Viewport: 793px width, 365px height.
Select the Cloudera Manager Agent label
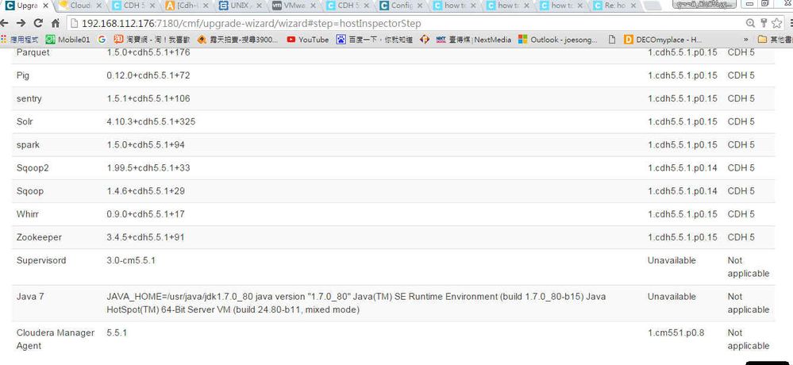click(x=55, y=340)
